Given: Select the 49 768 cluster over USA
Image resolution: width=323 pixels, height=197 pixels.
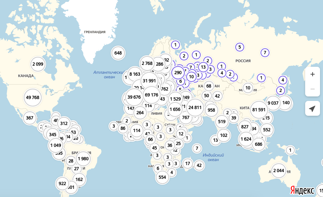Looking at the screenshot, I should pos(32,98).
